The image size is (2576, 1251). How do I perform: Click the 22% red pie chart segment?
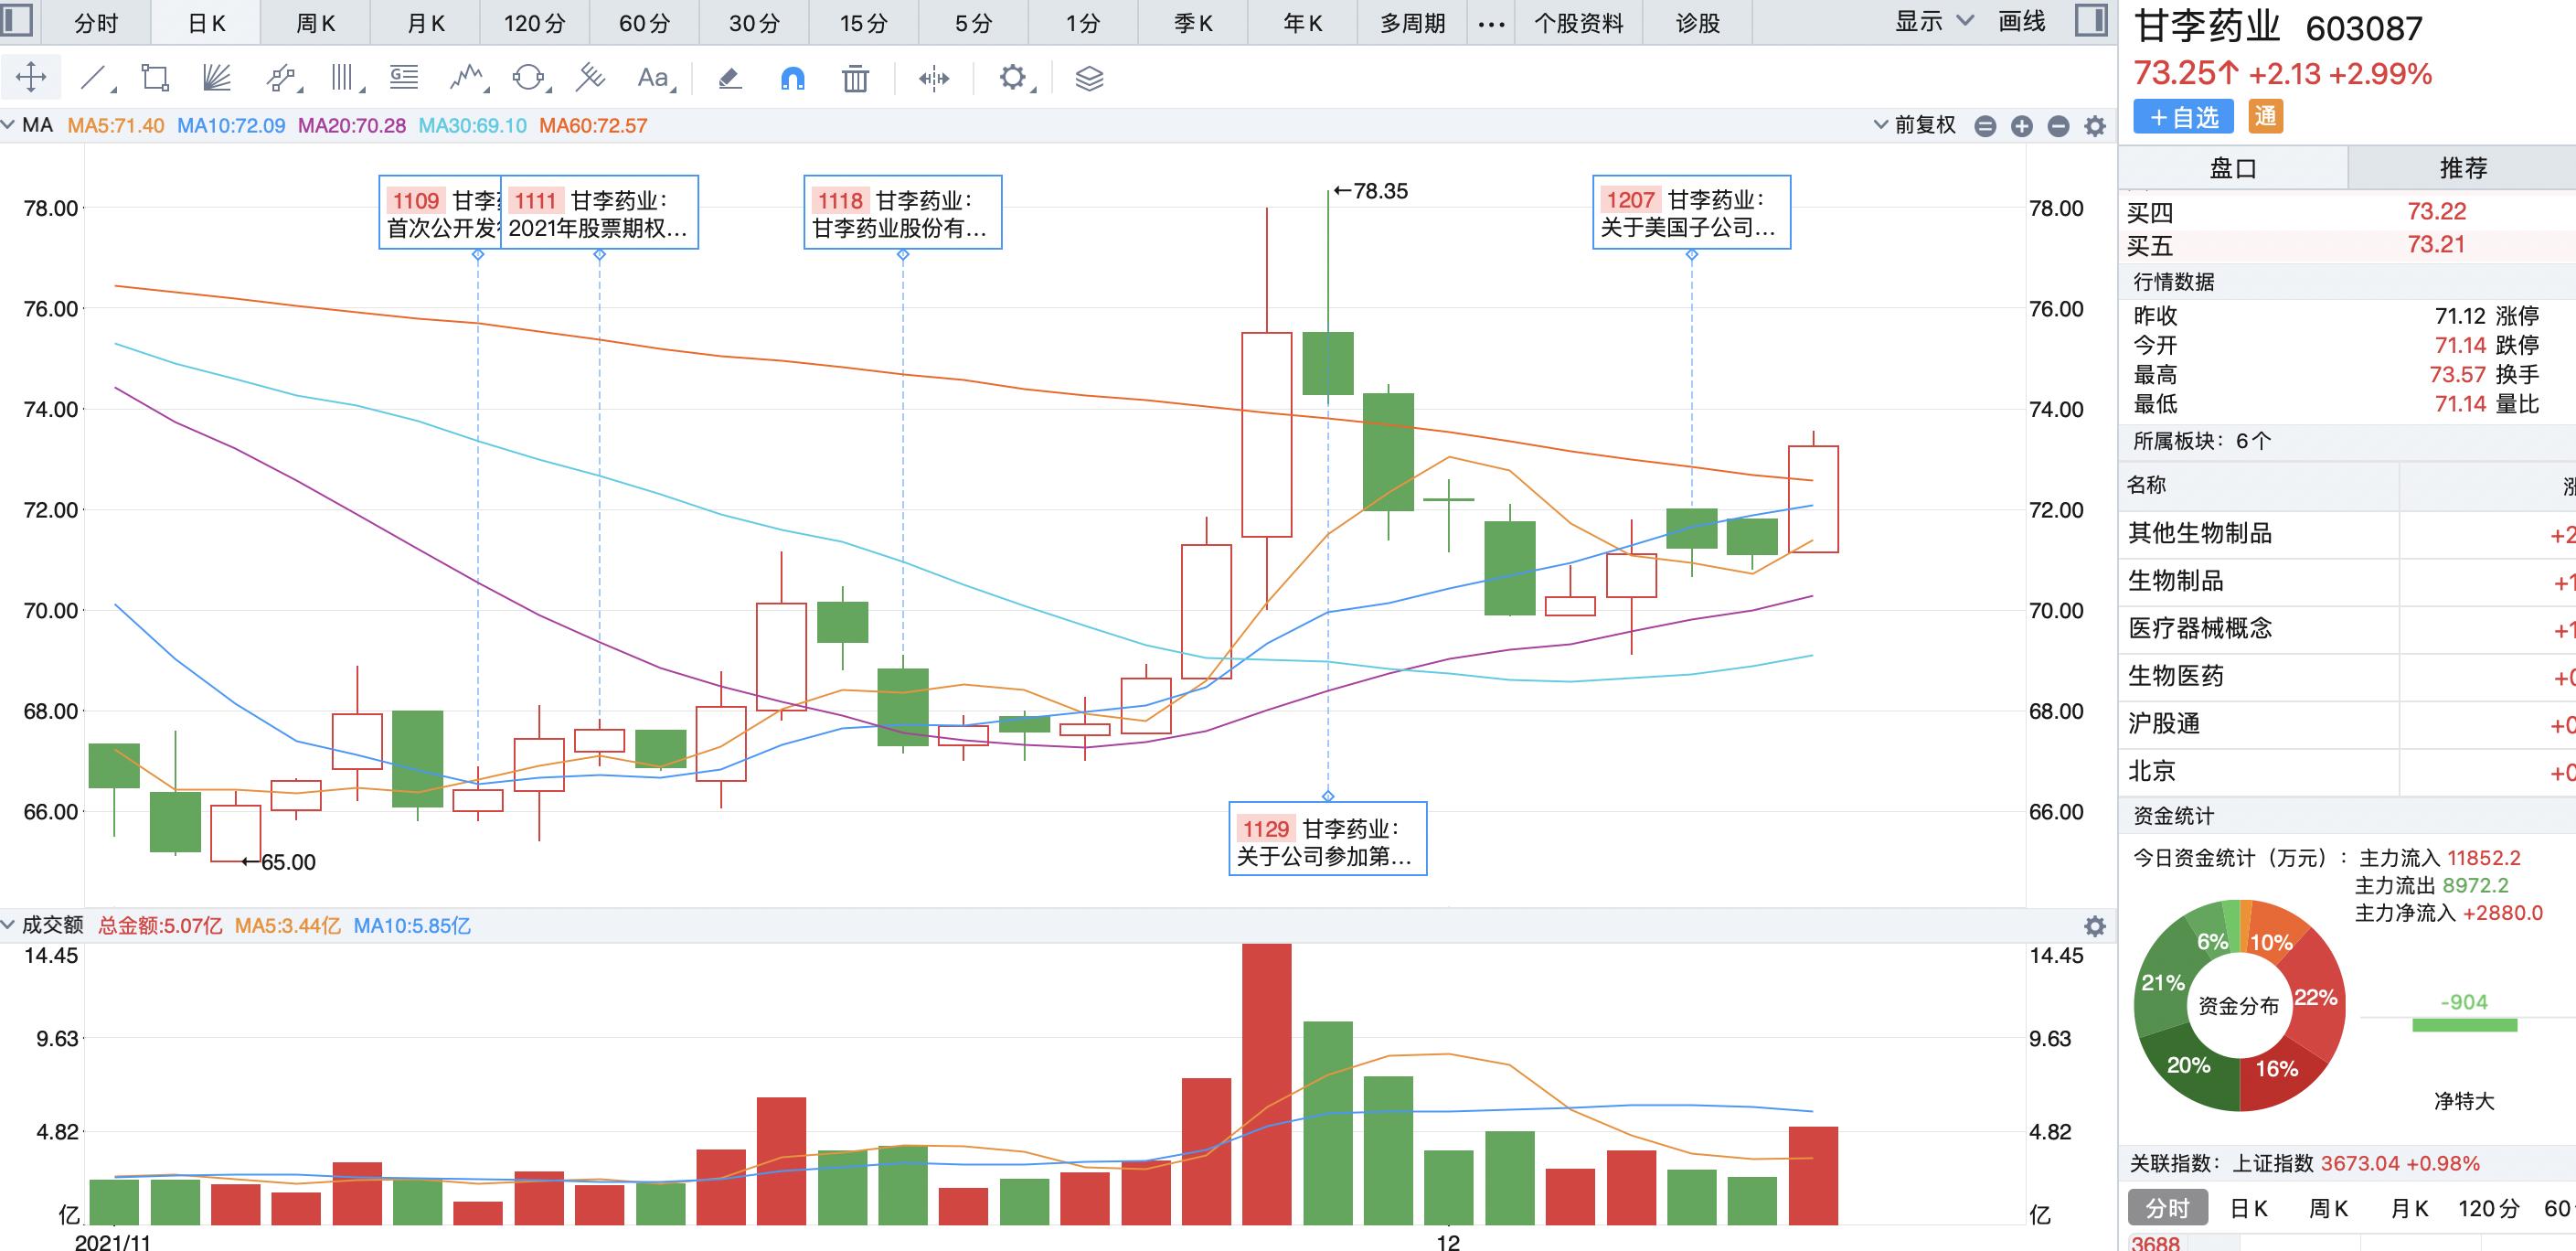pyautogui.click(x=2316, y=997)
